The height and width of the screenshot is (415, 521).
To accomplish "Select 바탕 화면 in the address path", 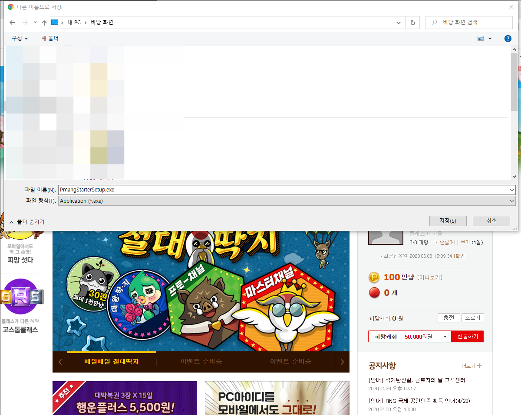I will pyautogui.click(x=102, y=23).
